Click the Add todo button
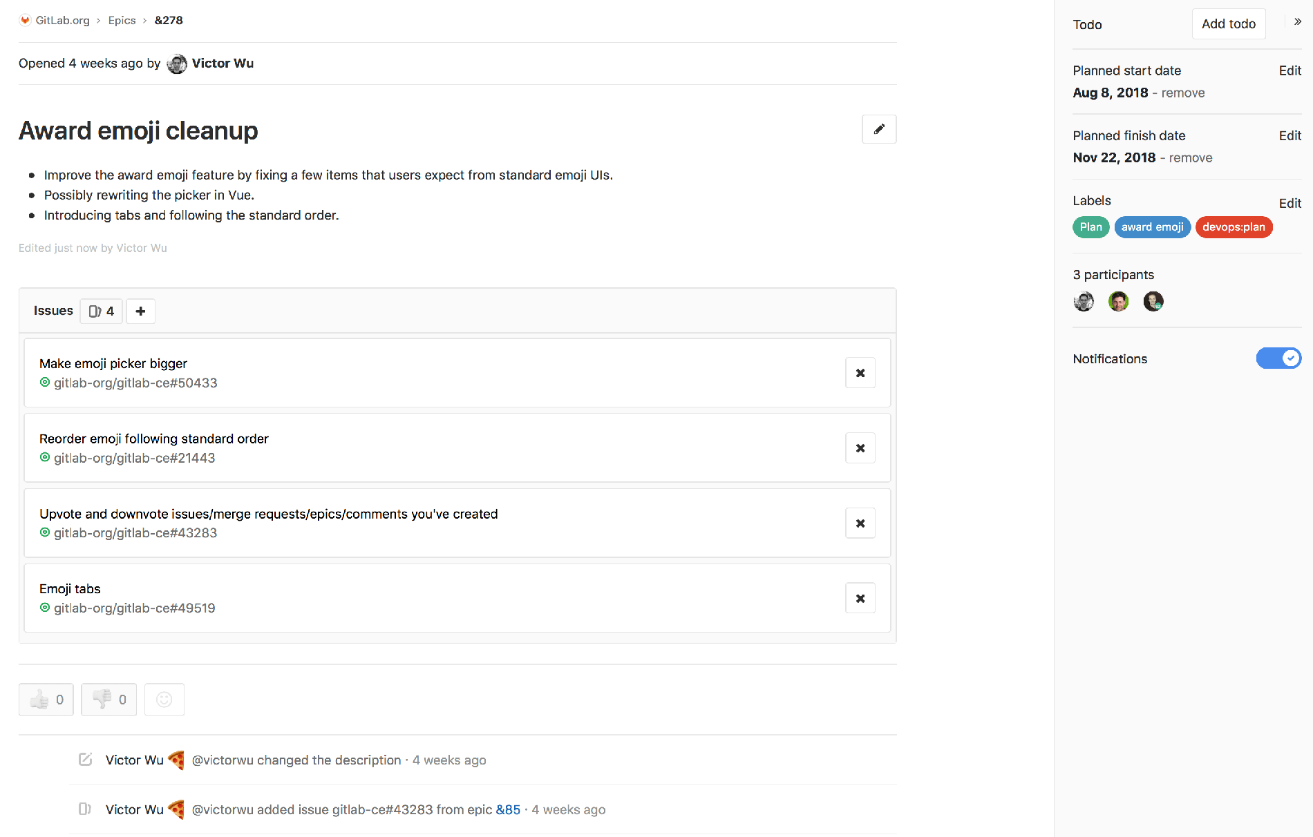 pyautogui.click(x=1229, y=24)
